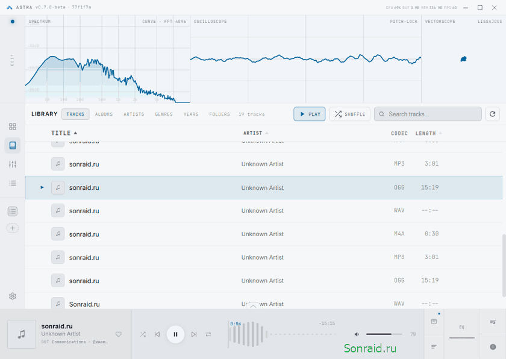506x359 pixels.
Task: Toggle PITCH-LOCK on the oscilloscope
Action: pyautogui.click(x=404, y=21)
